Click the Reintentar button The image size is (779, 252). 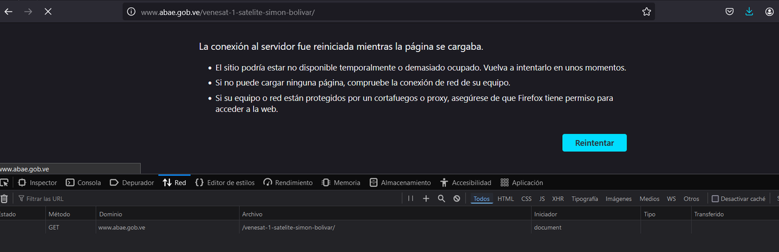tap(594, 143)
